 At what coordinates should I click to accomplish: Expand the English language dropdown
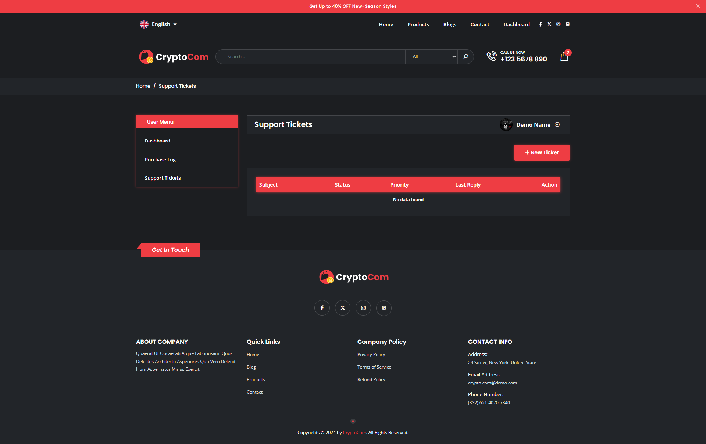tap(159, 24)
